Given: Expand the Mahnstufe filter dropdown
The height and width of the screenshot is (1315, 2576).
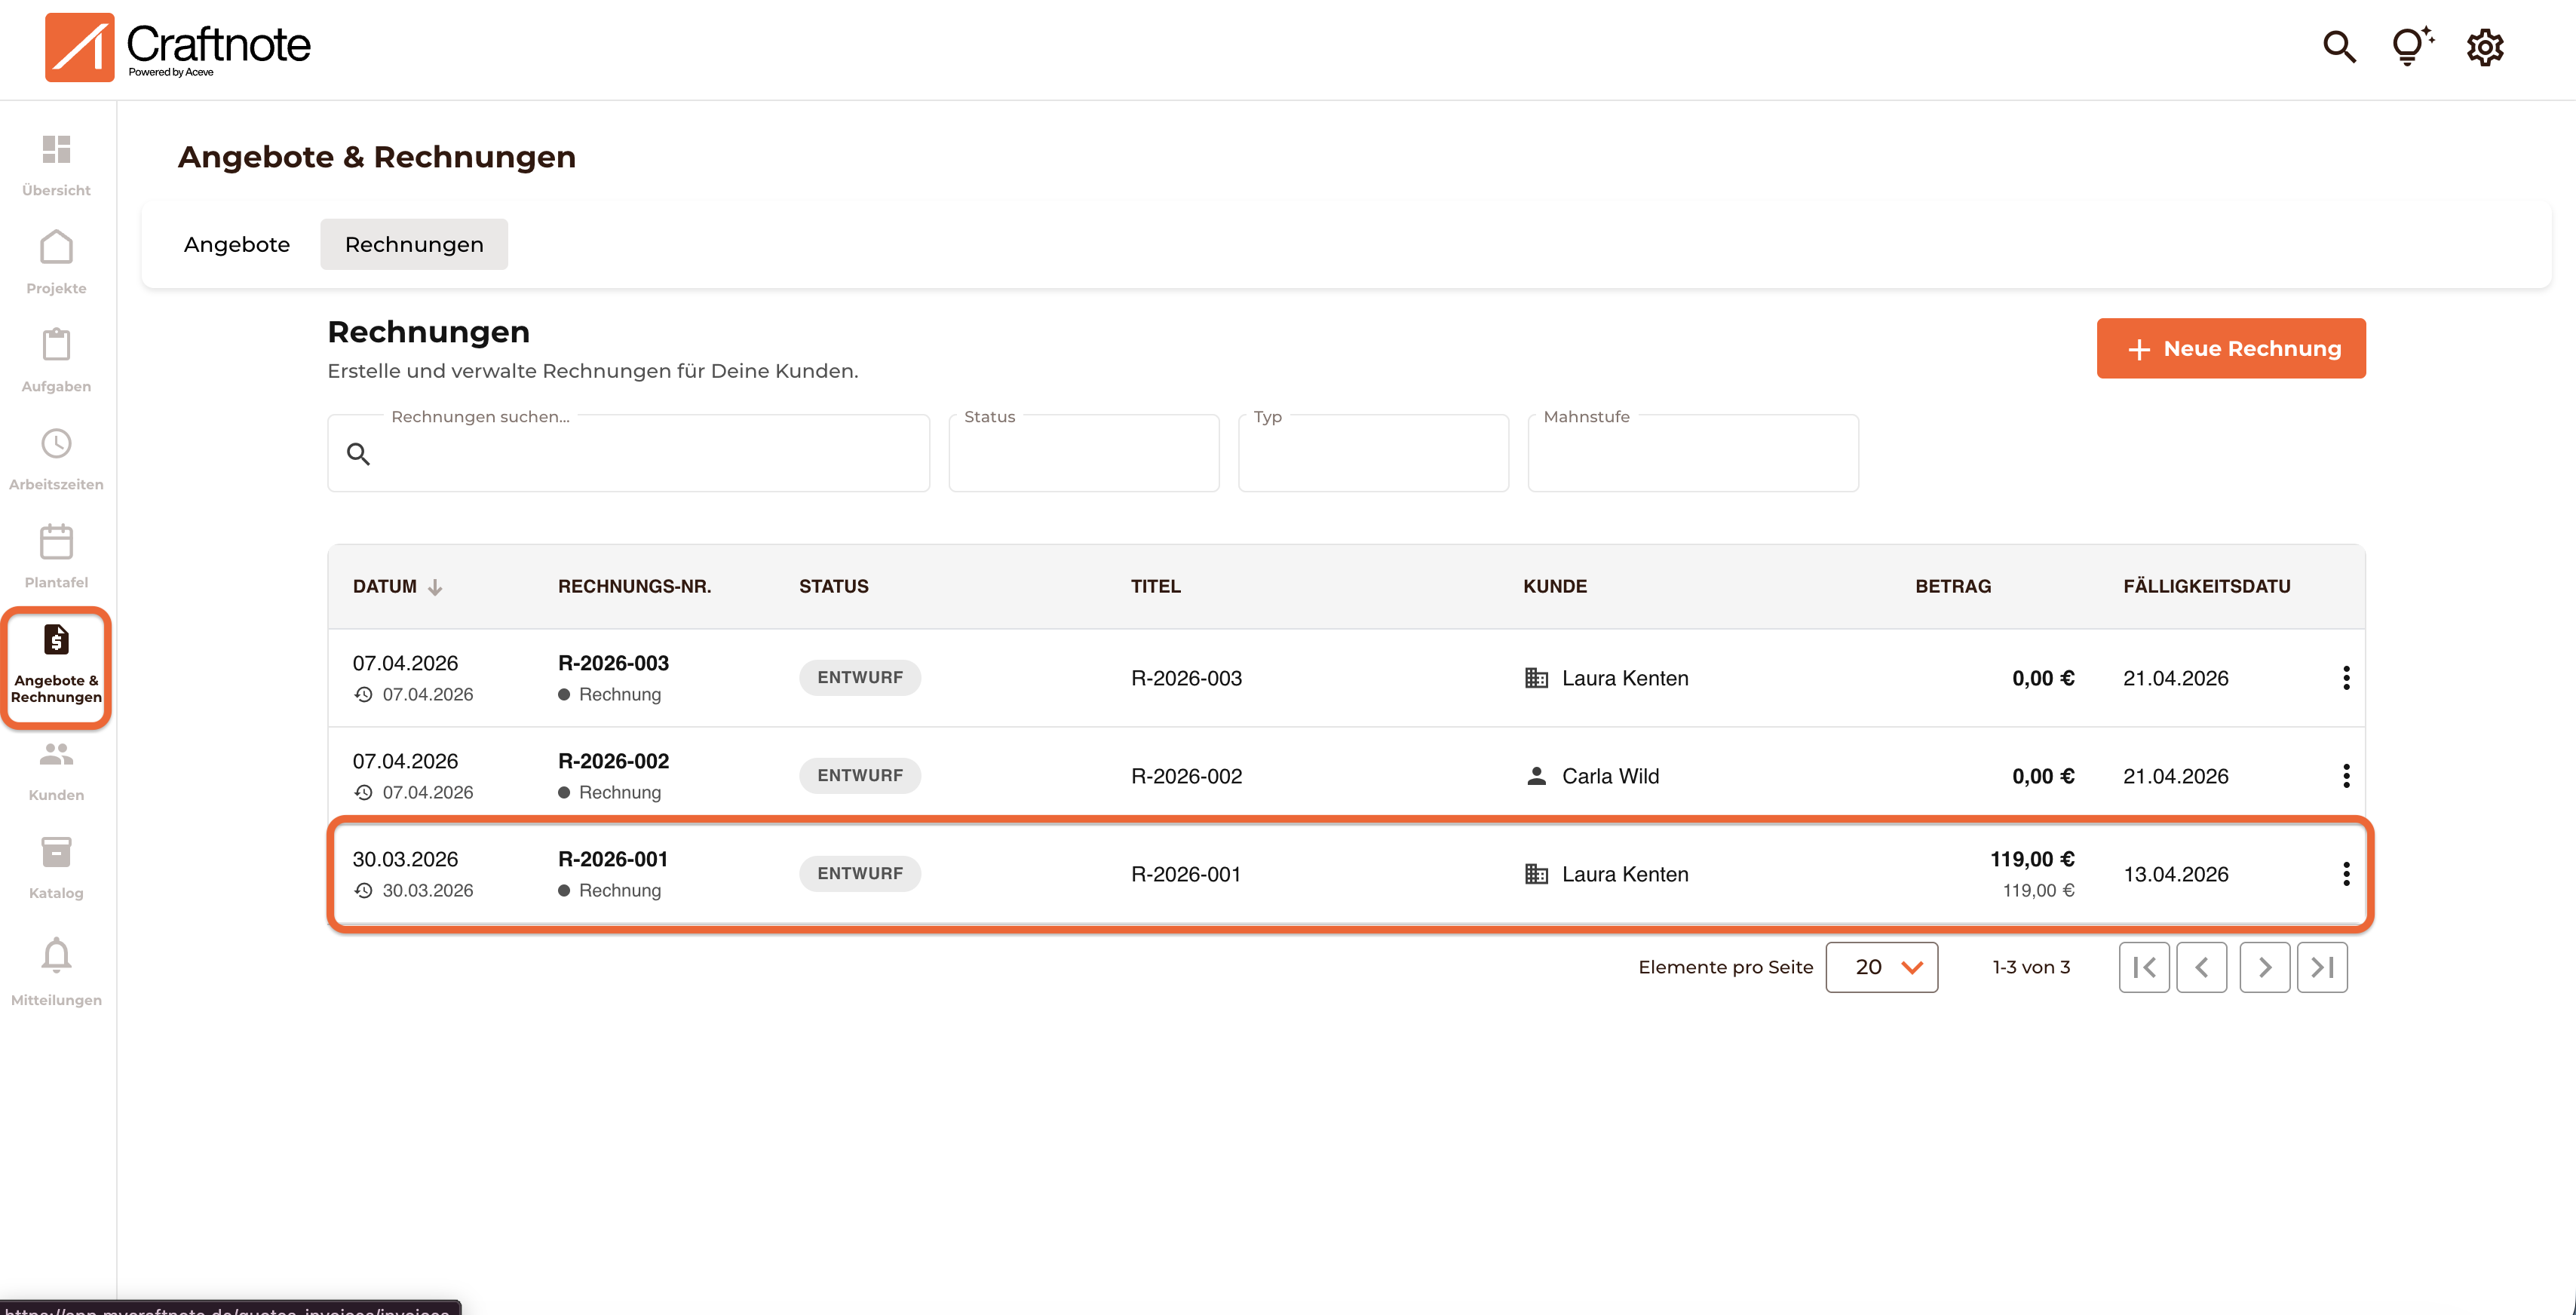Looking at the screenshot, I should click(x=1692, y=454).
